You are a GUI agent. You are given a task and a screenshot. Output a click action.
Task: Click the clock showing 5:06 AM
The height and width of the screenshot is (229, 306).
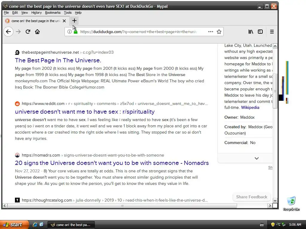(x=295, y=225)
